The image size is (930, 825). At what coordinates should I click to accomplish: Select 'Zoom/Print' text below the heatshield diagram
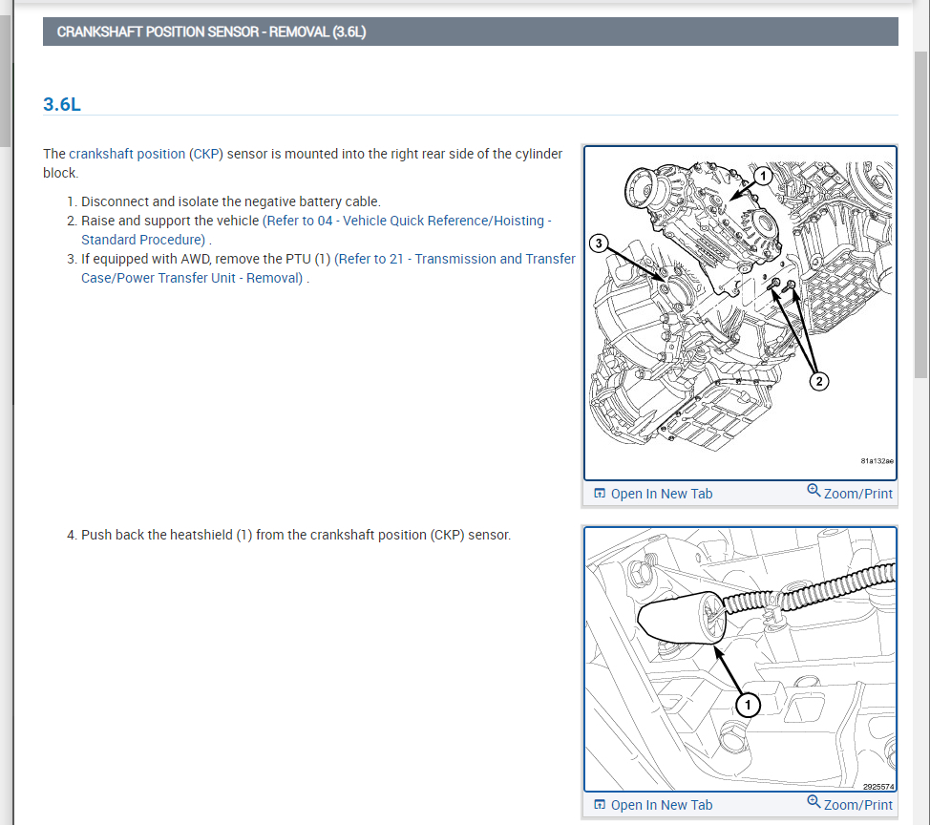pos(857,805)
